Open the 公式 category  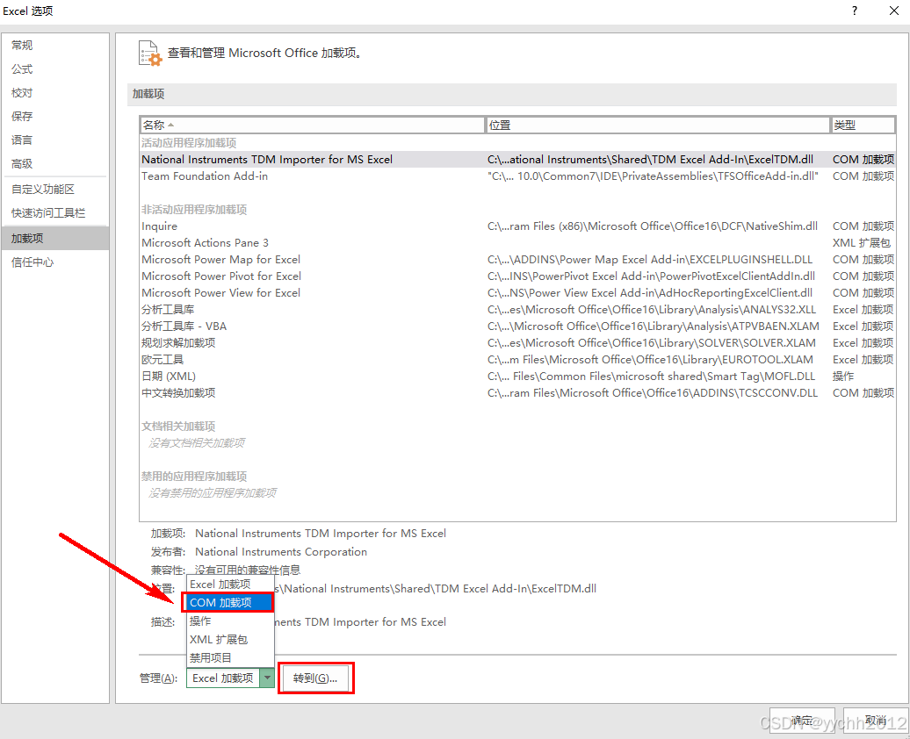55,69
